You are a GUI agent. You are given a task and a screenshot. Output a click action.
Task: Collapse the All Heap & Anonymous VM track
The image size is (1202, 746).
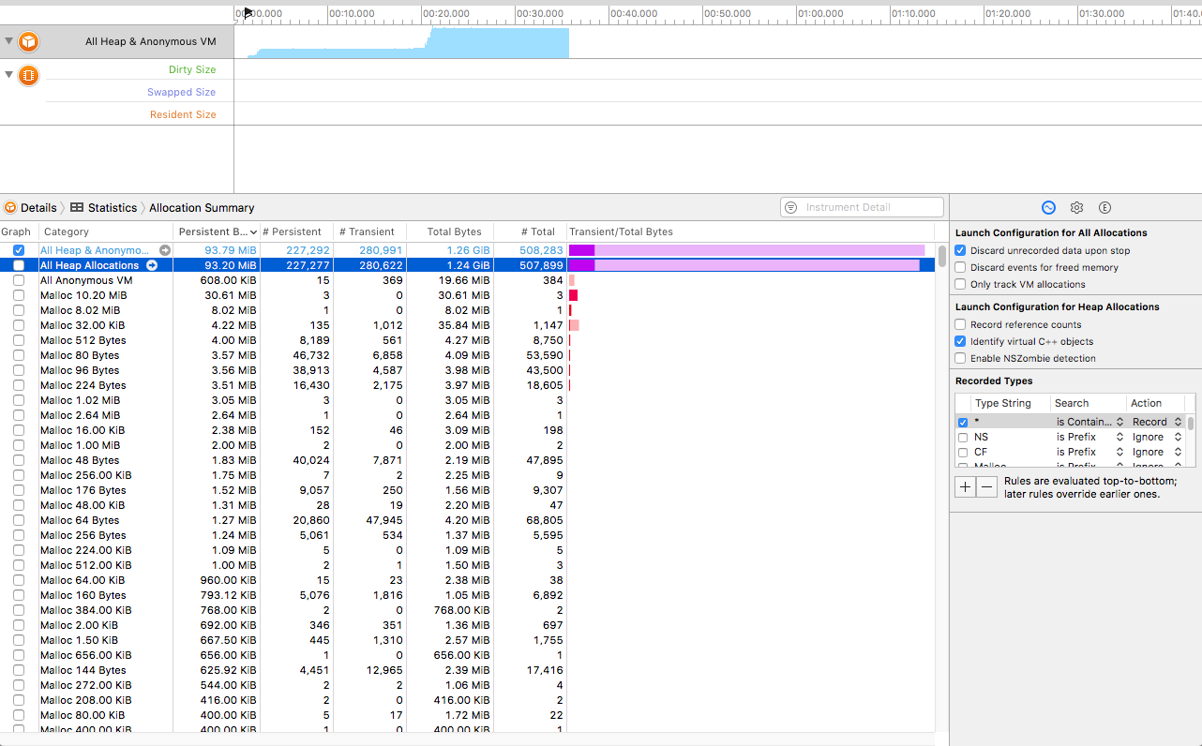pos(9,41)
